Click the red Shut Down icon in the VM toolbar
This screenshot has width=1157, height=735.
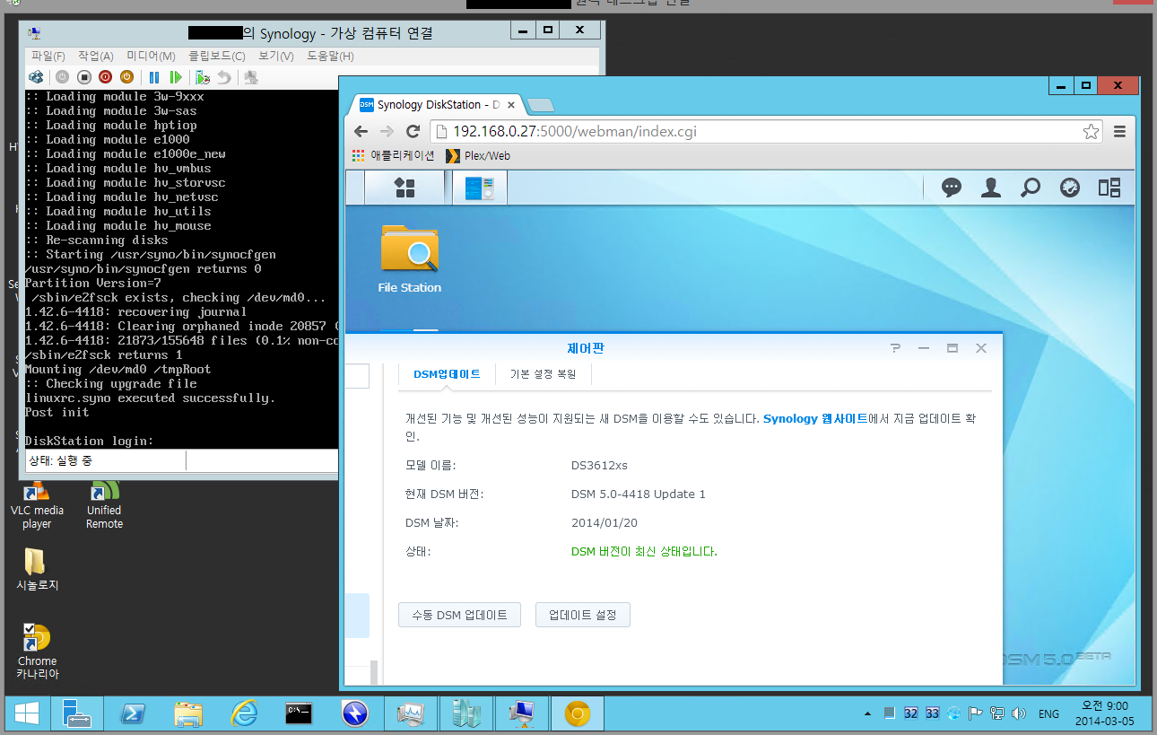click(105, 77)
